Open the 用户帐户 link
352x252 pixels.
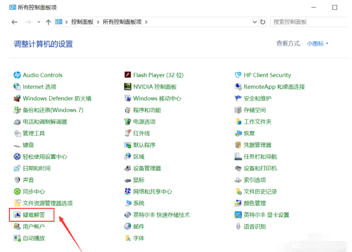(33, 226)
